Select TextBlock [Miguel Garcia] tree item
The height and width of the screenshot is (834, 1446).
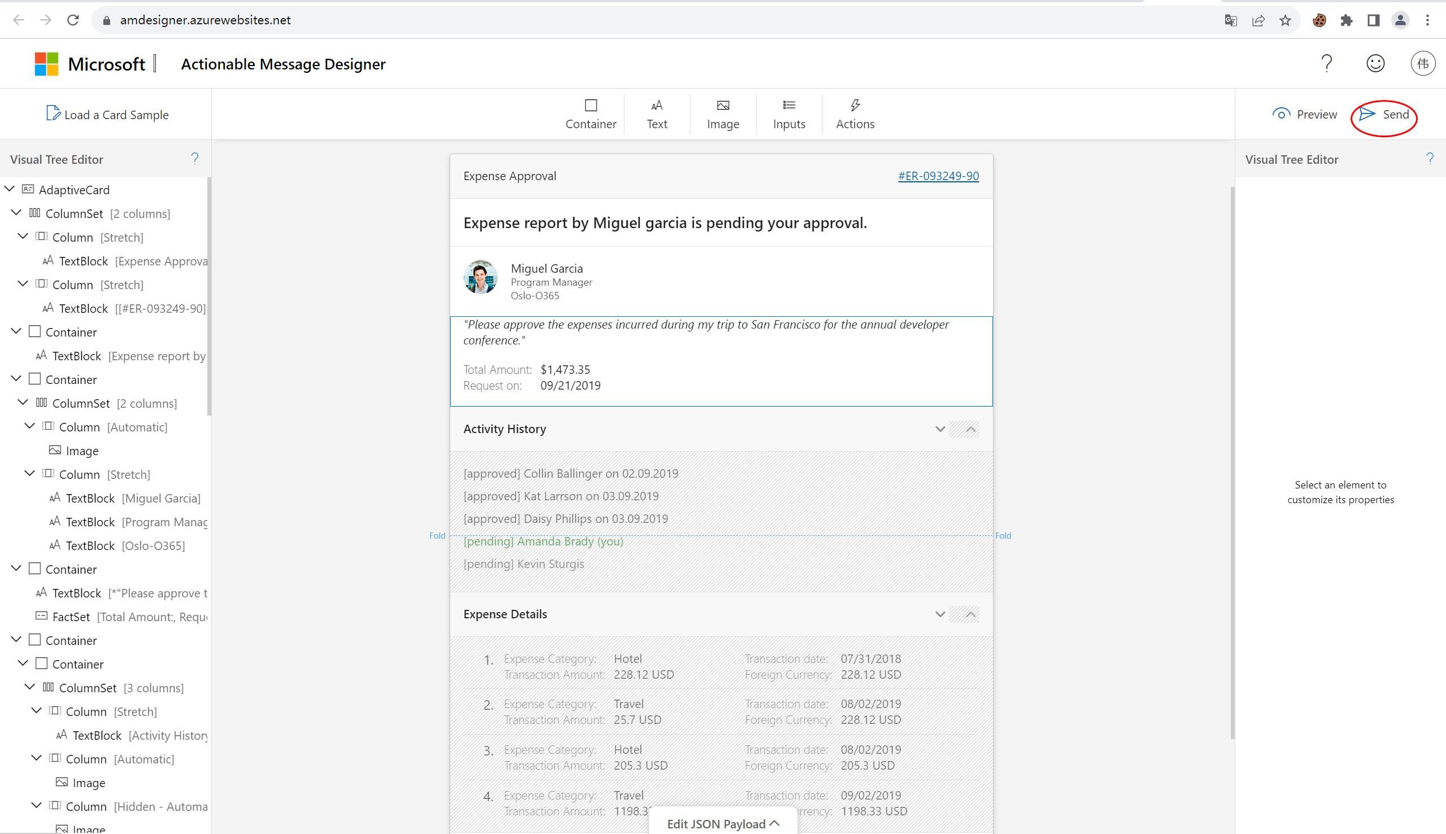click(x=125, y=498)
